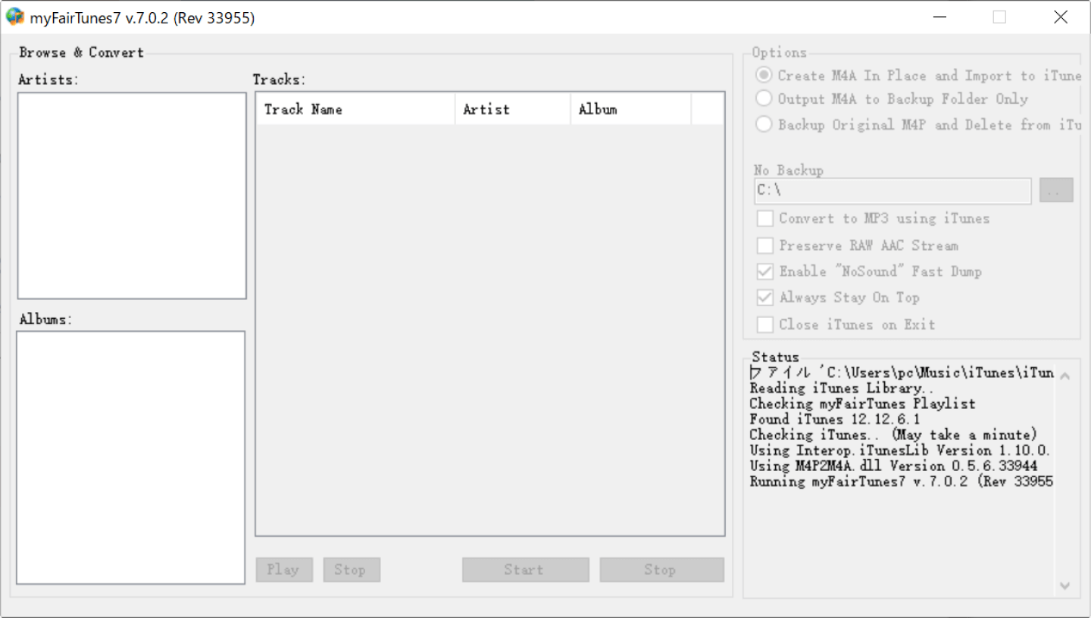The height and width of the screenshot is (618, 1091).
Task: Click status line "Using M4P2M4A.dll Version"
Action: click(894, 466)
